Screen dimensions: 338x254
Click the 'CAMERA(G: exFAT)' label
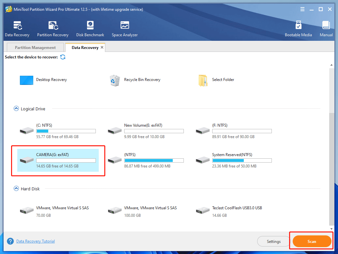coord(52,155)
